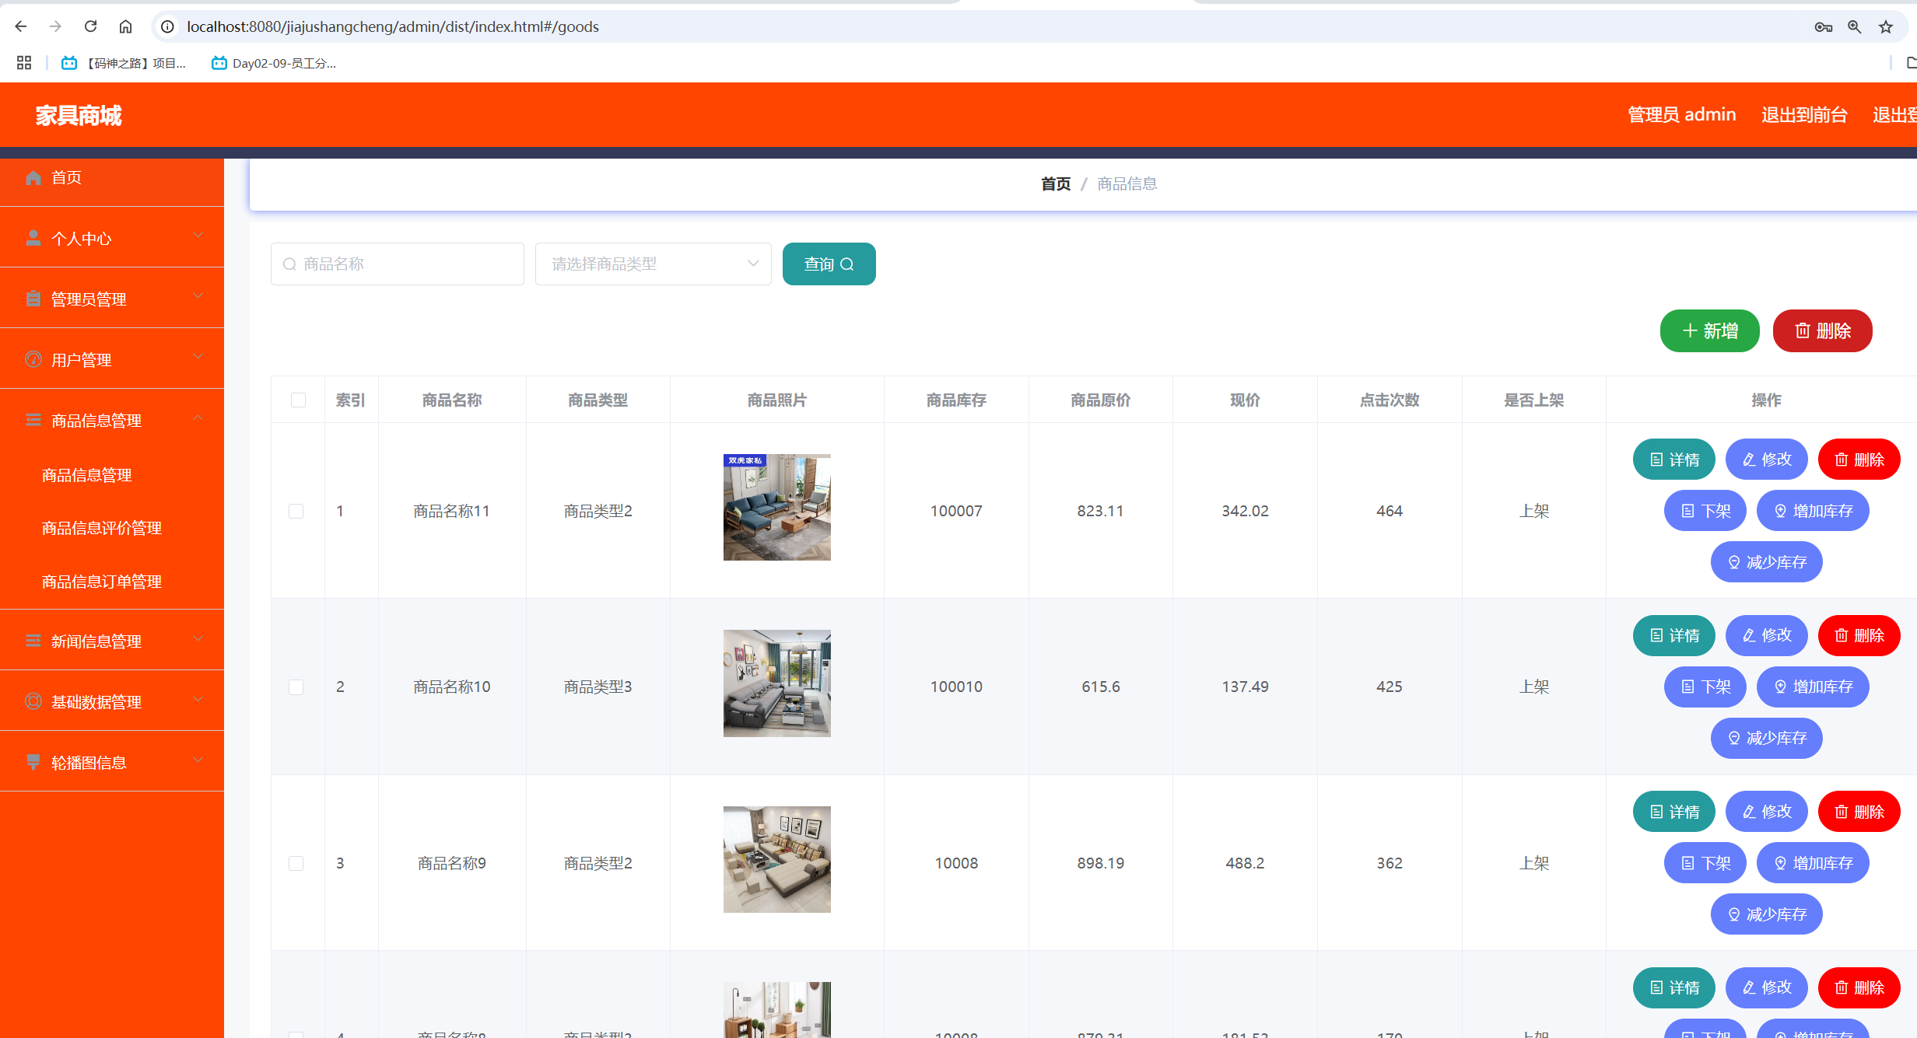Screen dimensions: 1917x1038
Task: Bookmark this page with the star icon
Action: click(1885, 27)
